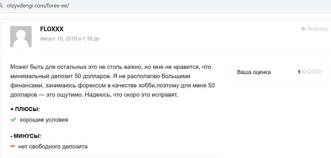Click the - МИНУСЫ: heading
This screenshot has width=331, height=158.
point(26,136)
